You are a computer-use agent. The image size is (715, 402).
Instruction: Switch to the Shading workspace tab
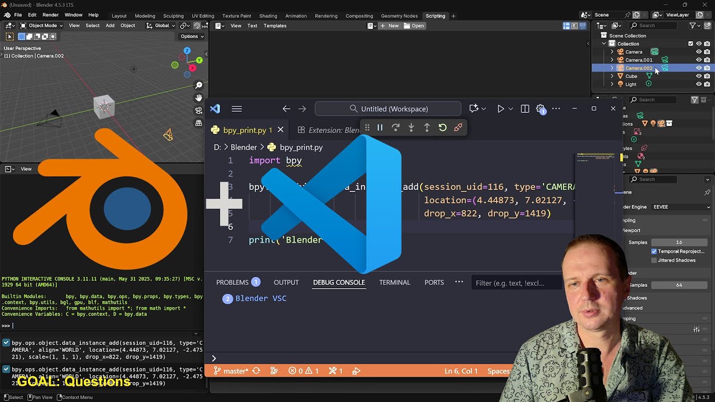point(268,16)
